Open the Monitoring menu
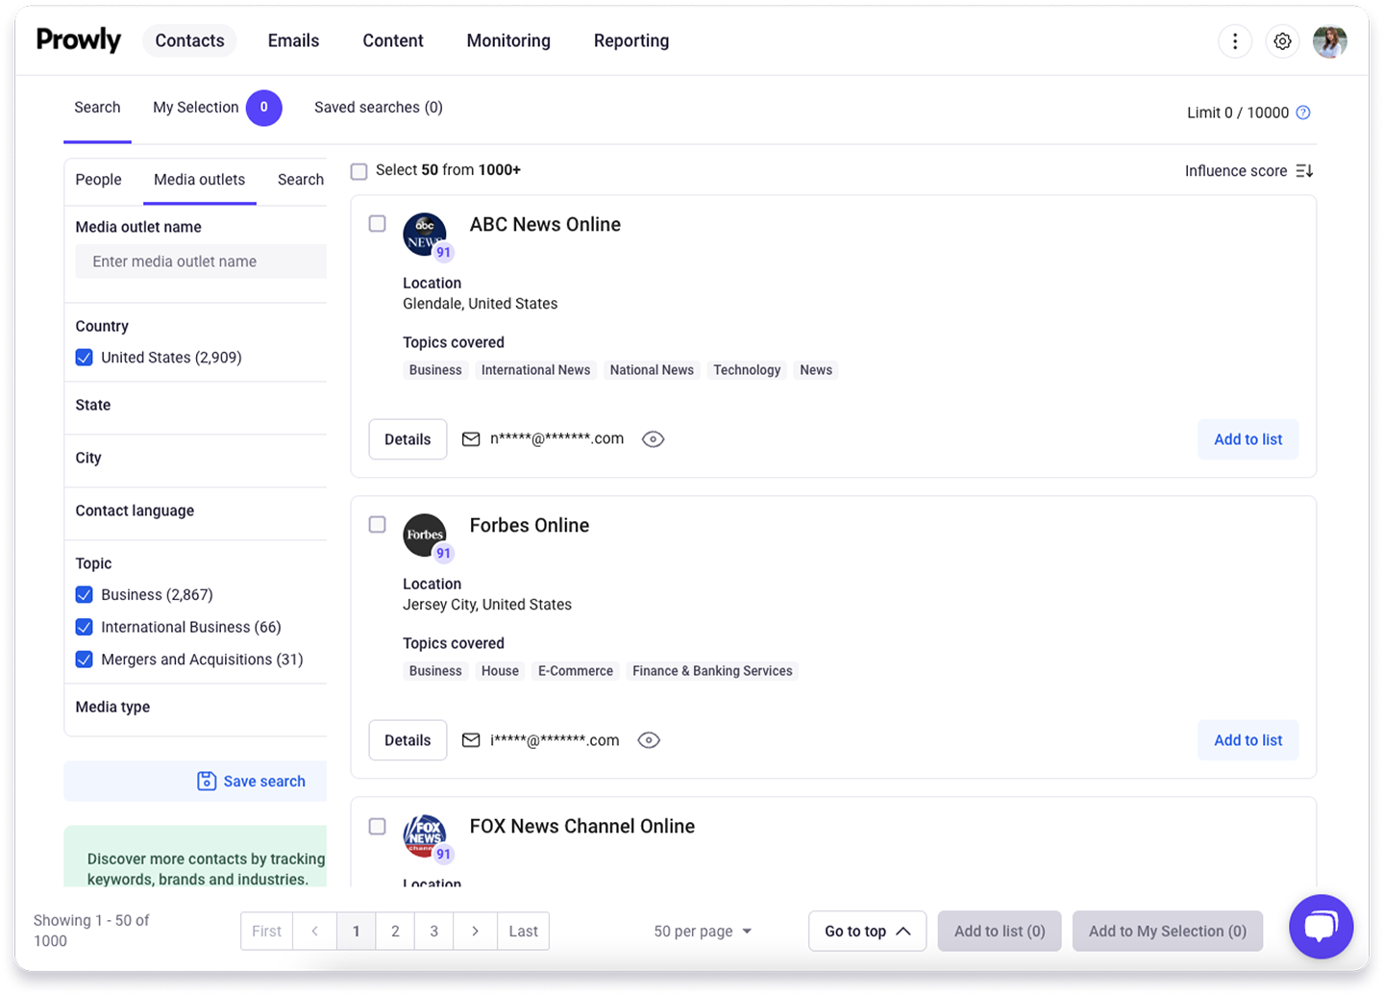Viewport: 1384px width, 996px height. coord(508,40)
